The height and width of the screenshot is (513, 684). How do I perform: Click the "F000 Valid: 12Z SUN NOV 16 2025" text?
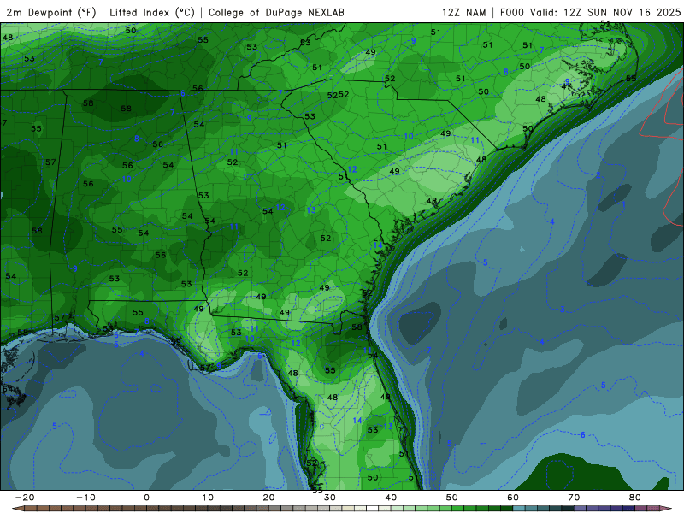tap(590, 12)
